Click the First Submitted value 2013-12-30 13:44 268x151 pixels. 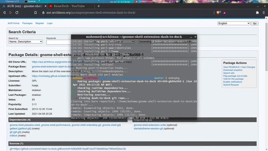click(42, 109)
